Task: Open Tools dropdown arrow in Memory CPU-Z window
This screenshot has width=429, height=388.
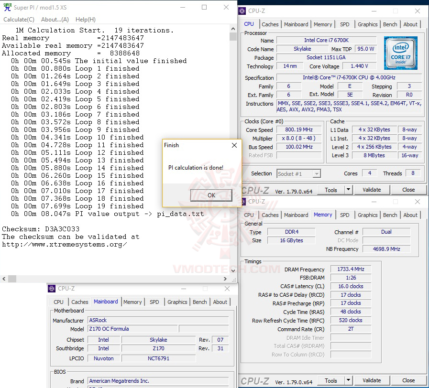Action: pos(348,380)
